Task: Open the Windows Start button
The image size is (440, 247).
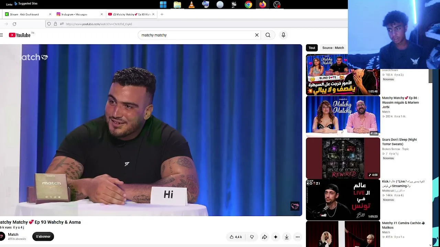Action: click(x=163, y=4)
